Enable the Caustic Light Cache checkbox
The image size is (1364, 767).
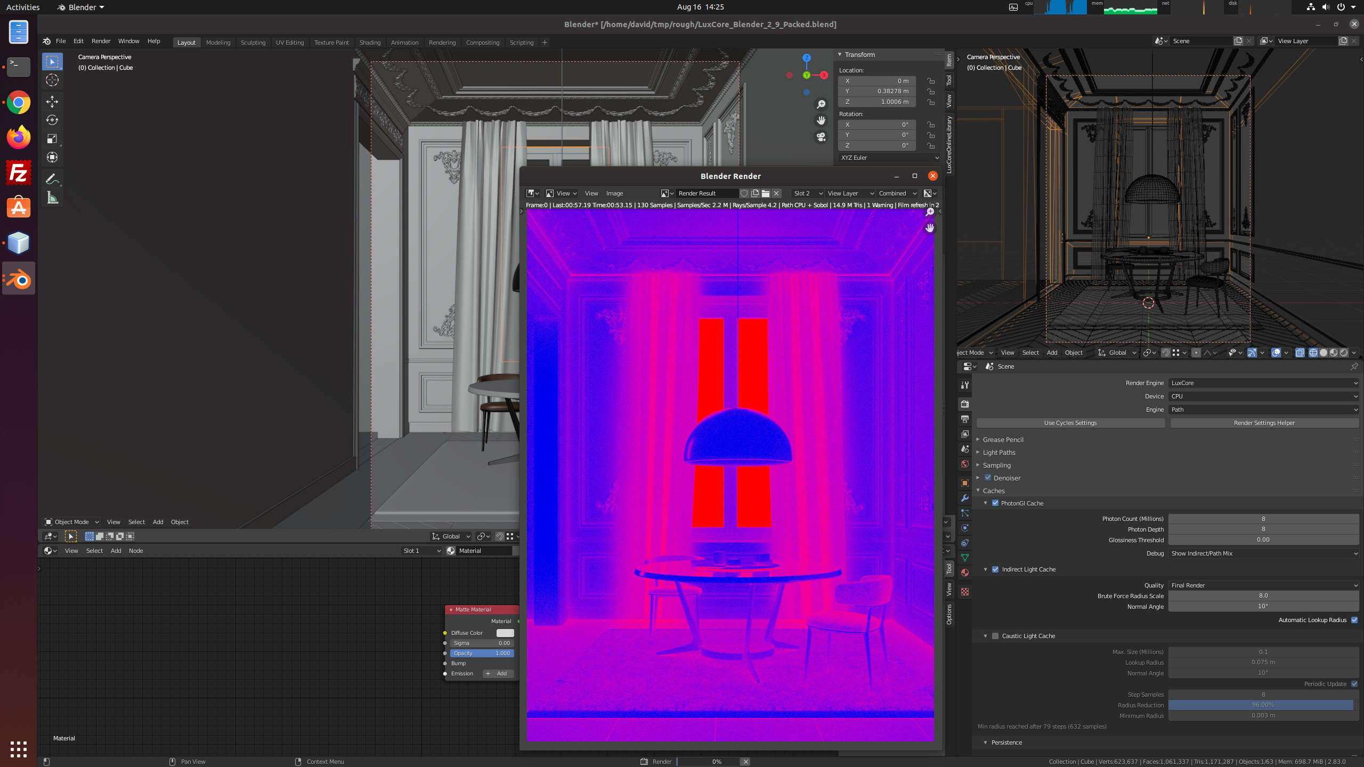(995, 636)
